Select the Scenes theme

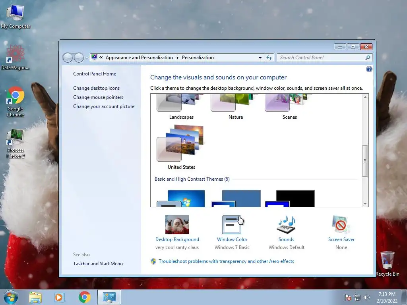[289, 106]
